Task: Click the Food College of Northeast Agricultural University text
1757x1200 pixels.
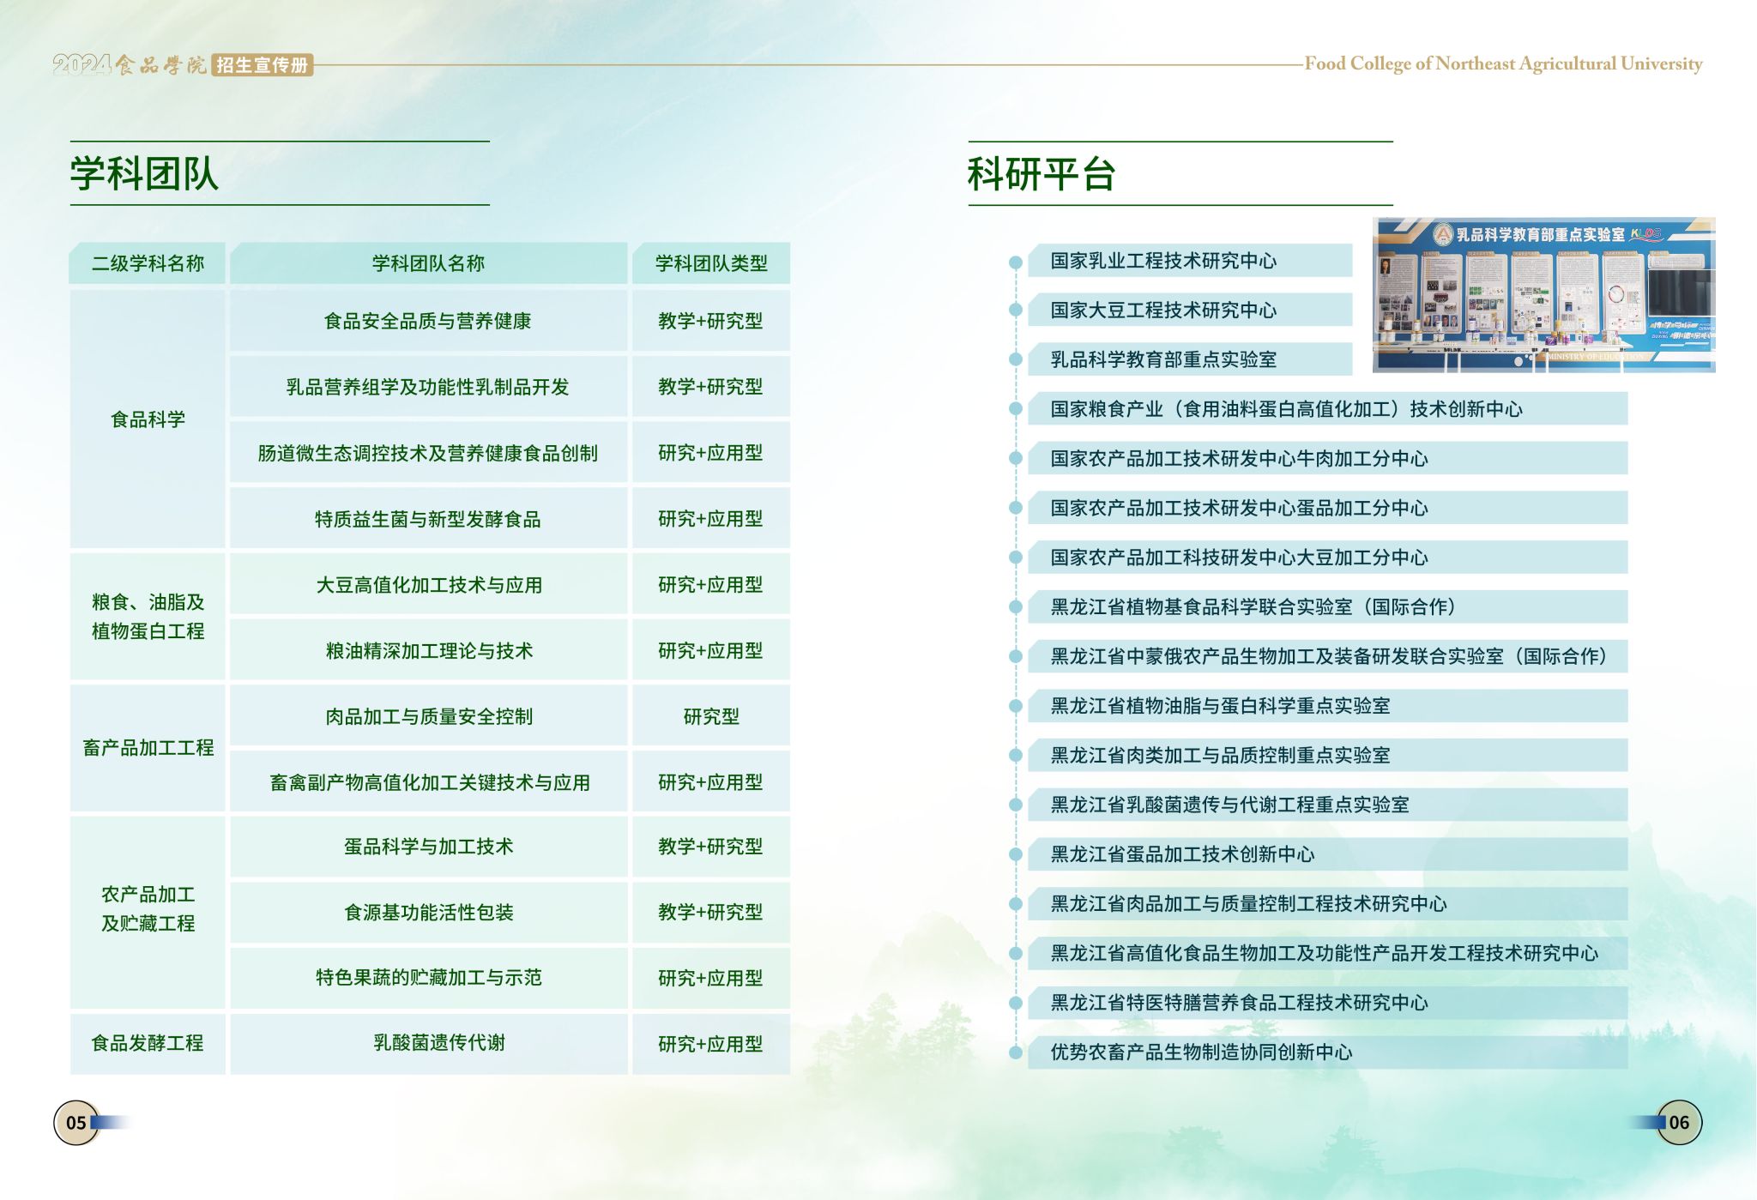Action: (x=1502, y=63)
